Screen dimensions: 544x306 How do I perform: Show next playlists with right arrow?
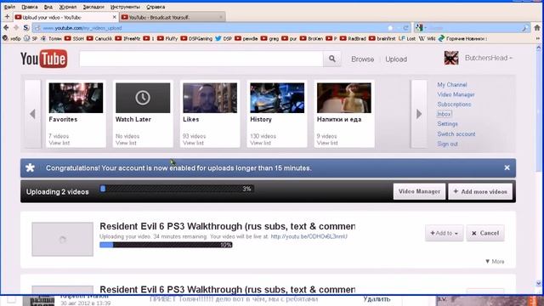[x=419, y=114]
